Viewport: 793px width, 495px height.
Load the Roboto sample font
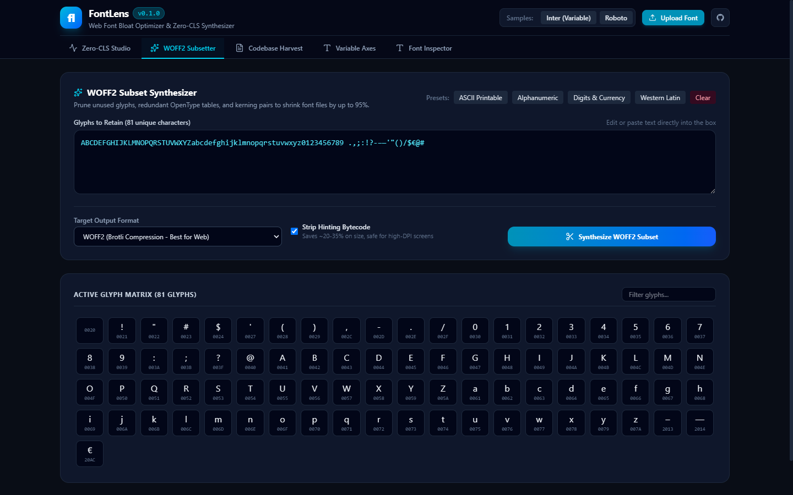pyautogui.click(x=616, y=18)
